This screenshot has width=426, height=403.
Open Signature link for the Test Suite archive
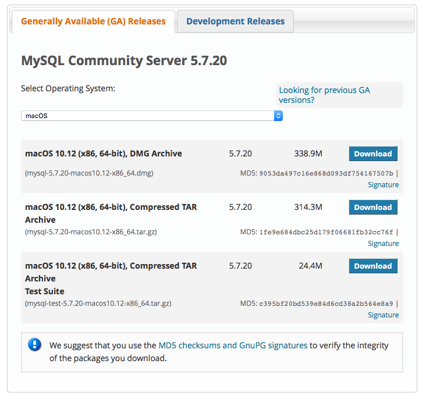(x=383, y=315)
